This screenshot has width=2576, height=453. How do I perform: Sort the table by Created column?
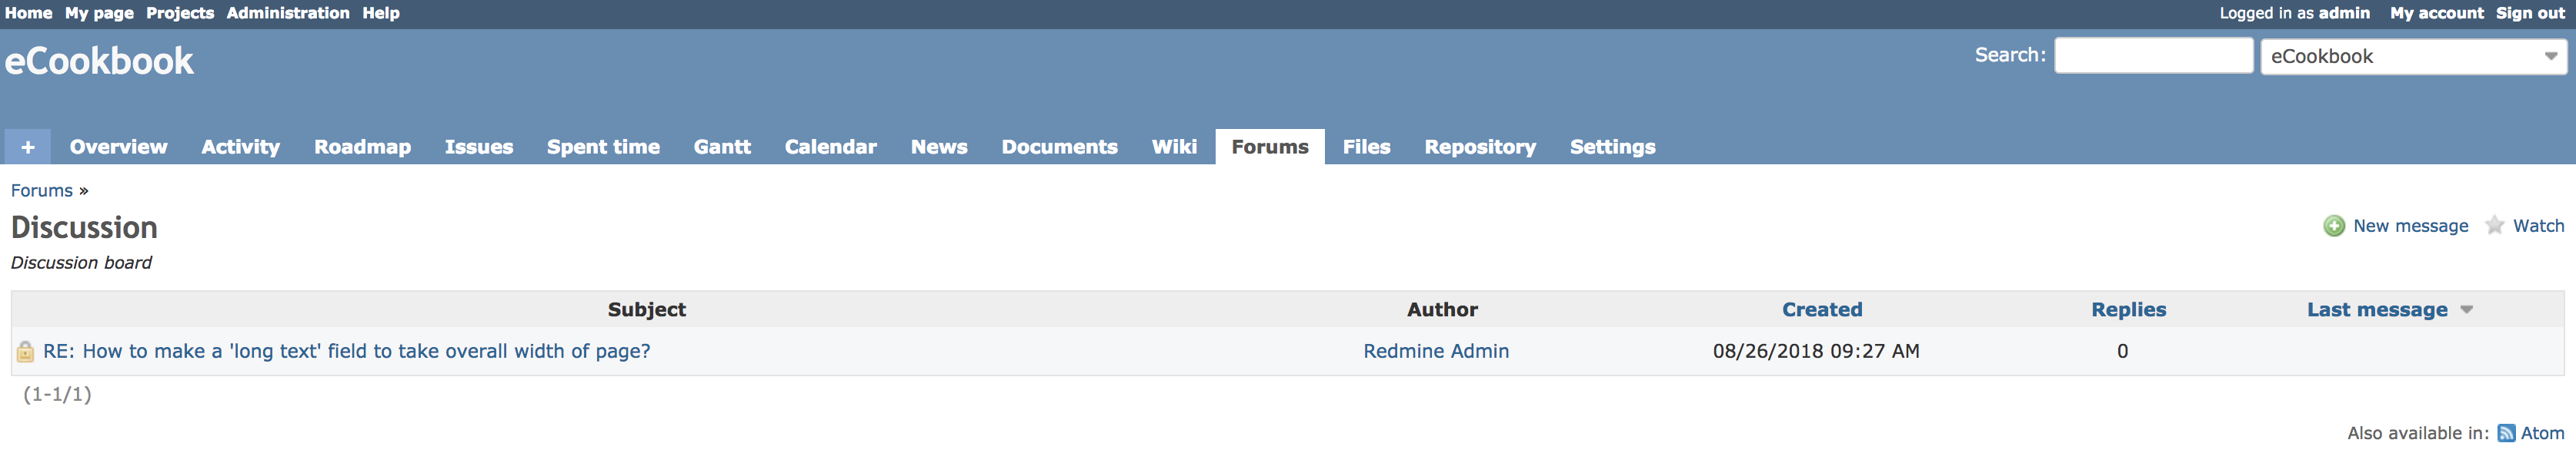tap(1822, 309)
